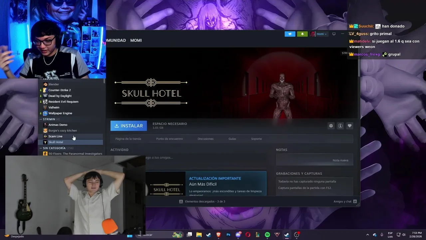Viewport: 426px width, 240px height.
Task: Collapse the SIN CATEGORÍA section
Action: [x=41, y=148]
